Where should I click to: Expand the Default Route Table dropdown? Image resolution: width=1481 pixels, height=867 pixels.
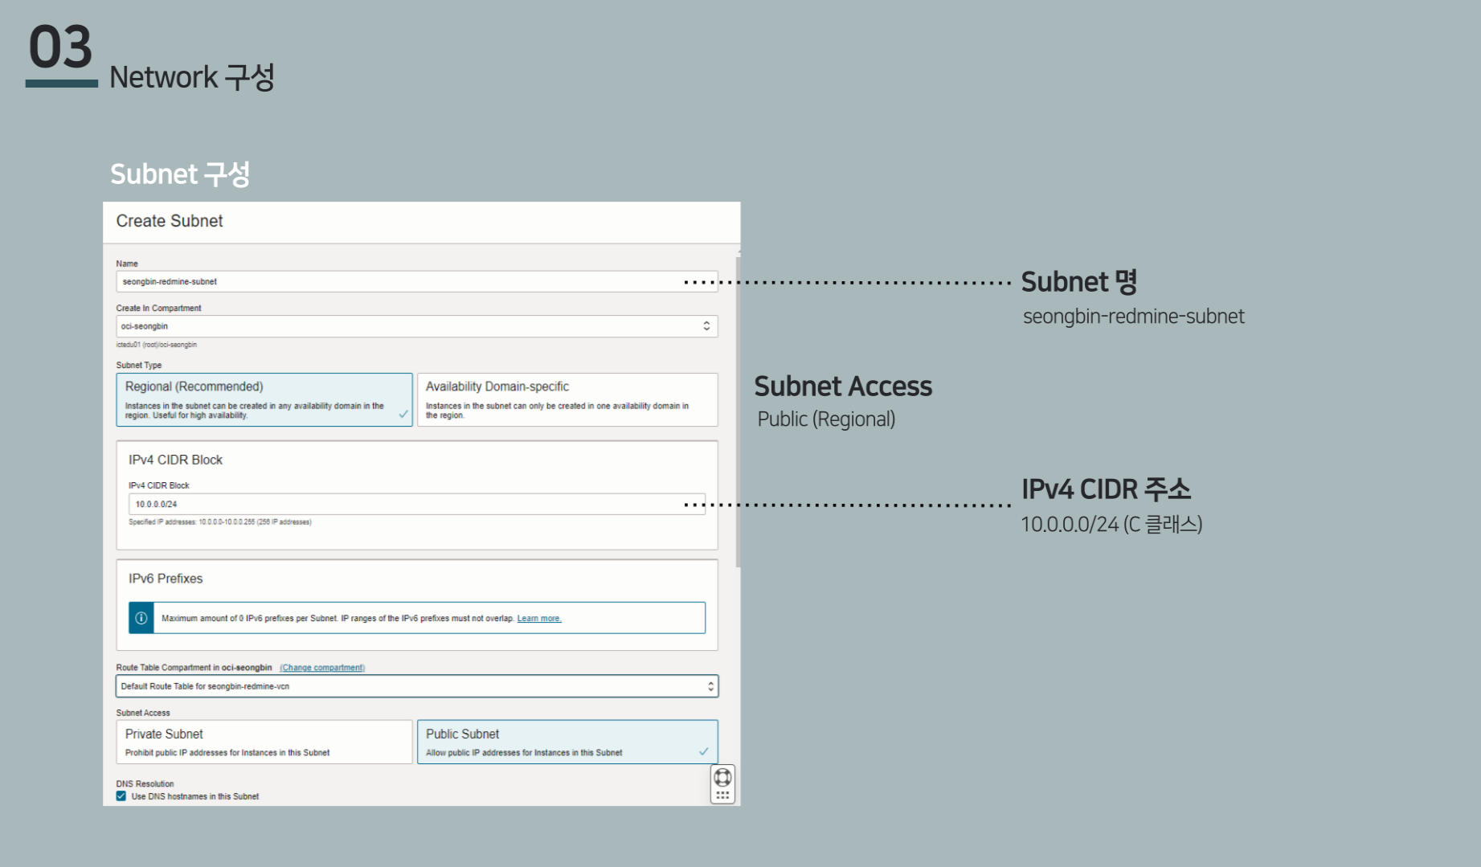(x=416, y=686)
